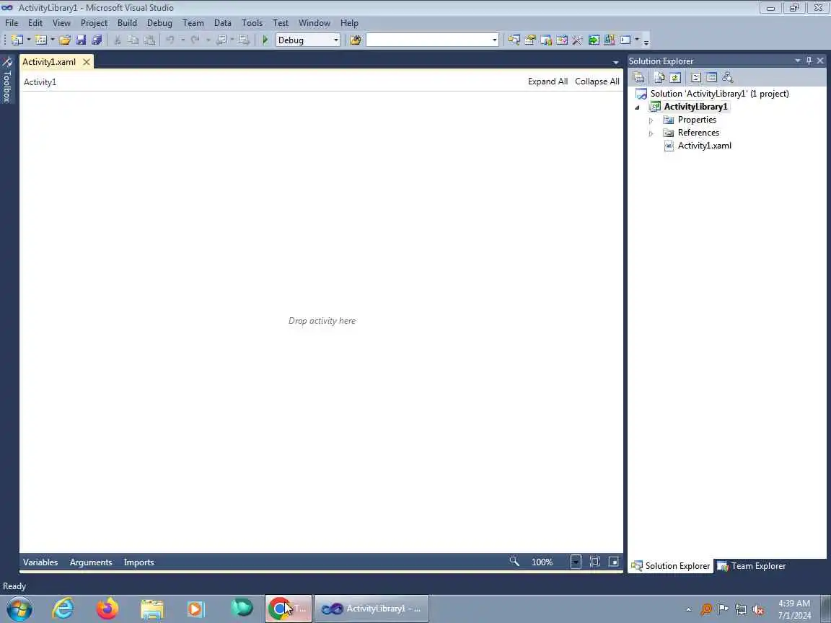Viewport: 831px width, 623px height.
Task: Open the Properties Window from the main toolbar
Action: (529, 40)
